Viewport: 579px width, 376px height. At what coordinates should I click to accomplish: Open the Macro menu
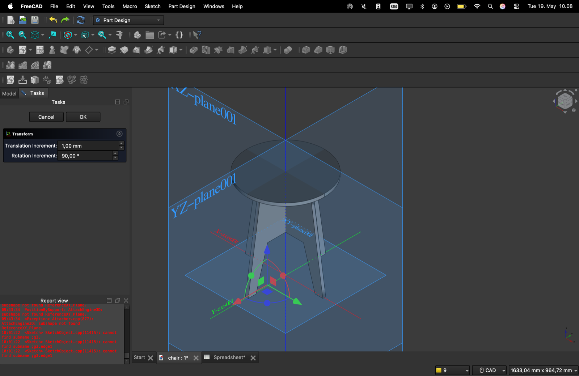130,6
